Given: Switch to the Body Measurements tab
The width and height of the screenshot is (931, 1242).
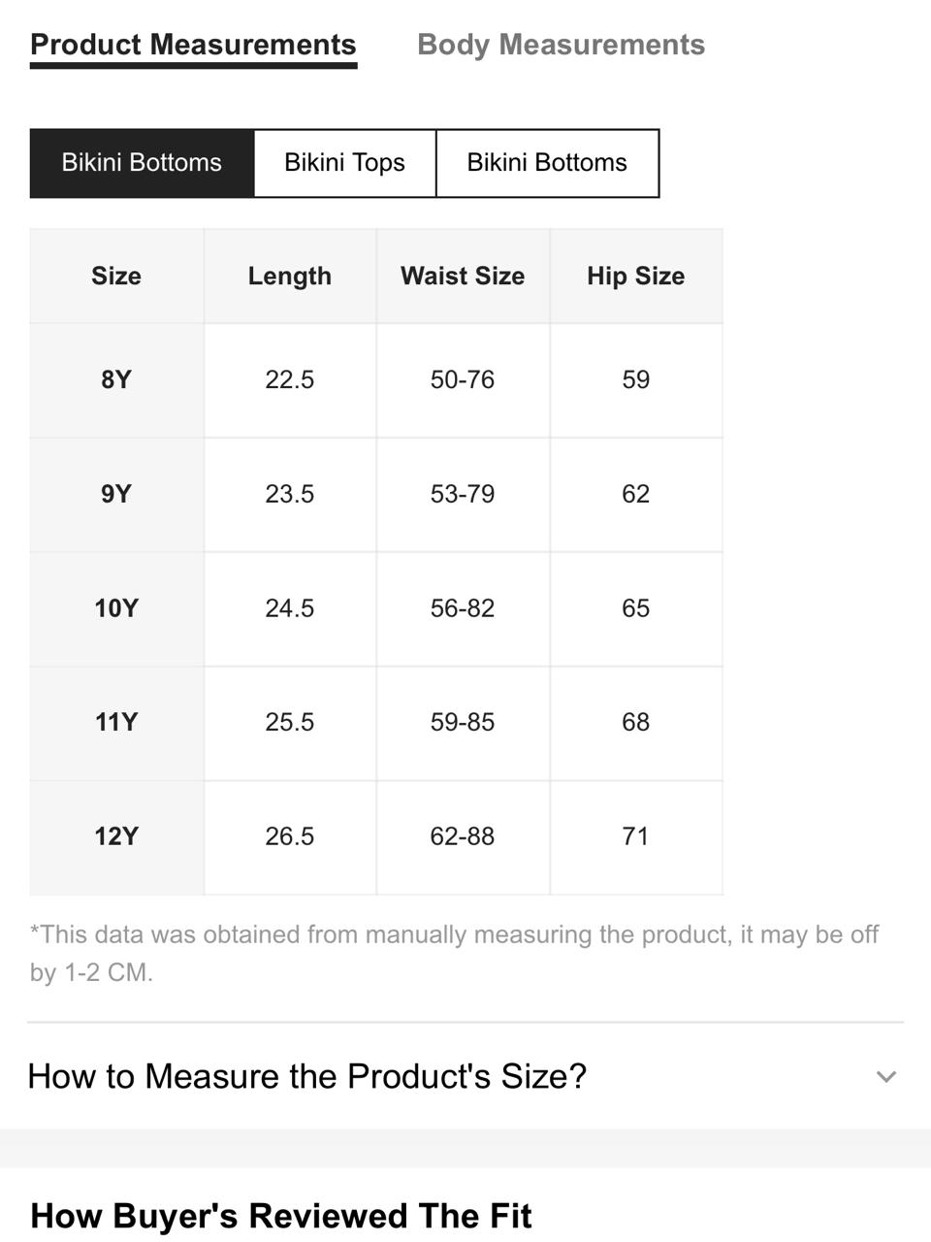Looking at the screenshot, I should (x=561, y=45).
